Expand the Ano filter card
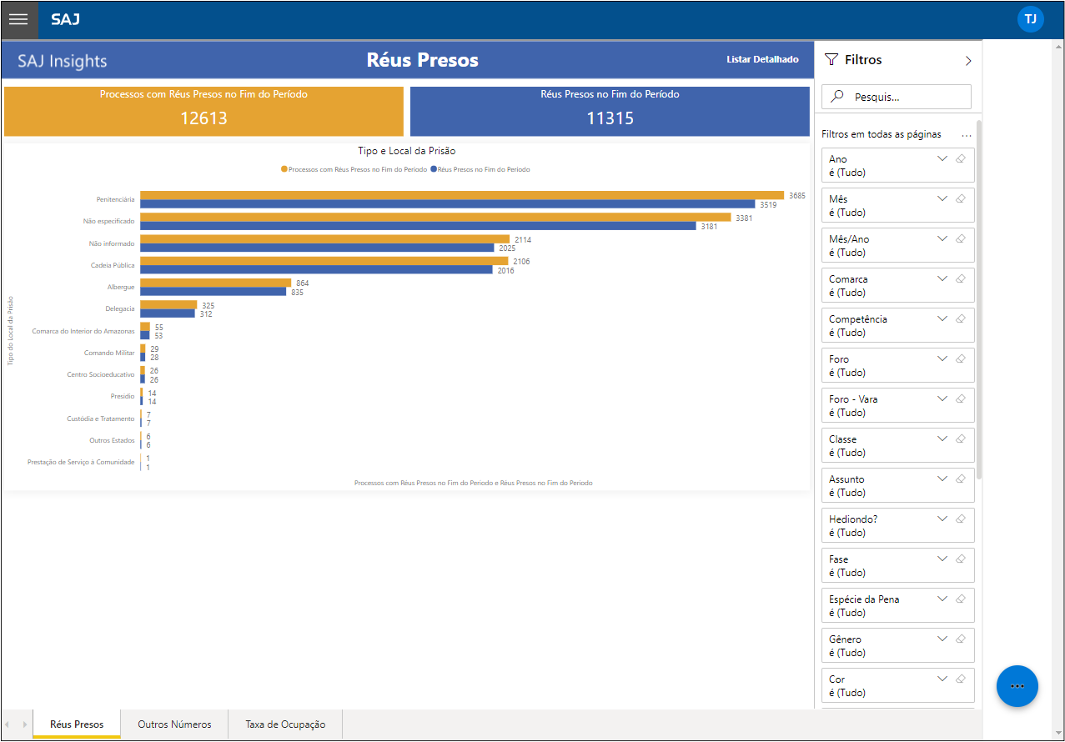Screen dimensions: 1065x742 (x=942, y=158)
